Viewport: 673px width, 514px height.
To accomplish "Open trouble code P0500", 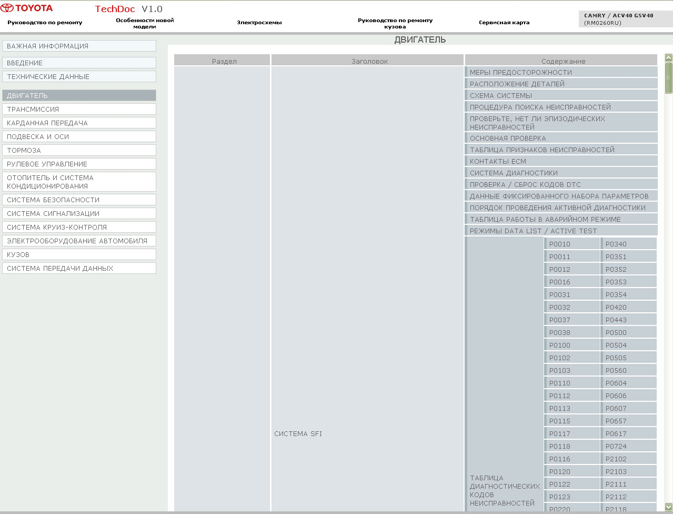I will [629, 332].
